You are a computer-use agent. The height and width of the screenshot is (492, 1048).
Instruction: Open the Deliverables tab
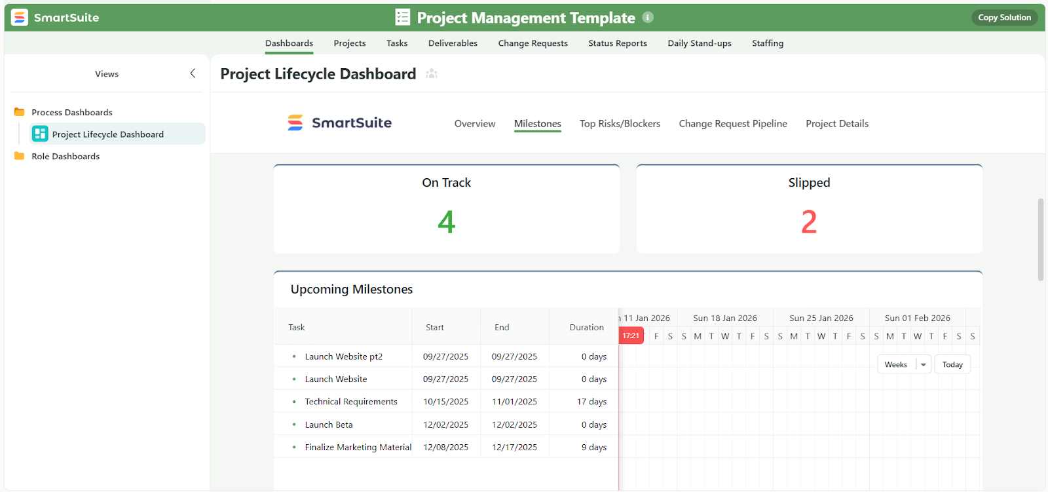coord(453,43)
